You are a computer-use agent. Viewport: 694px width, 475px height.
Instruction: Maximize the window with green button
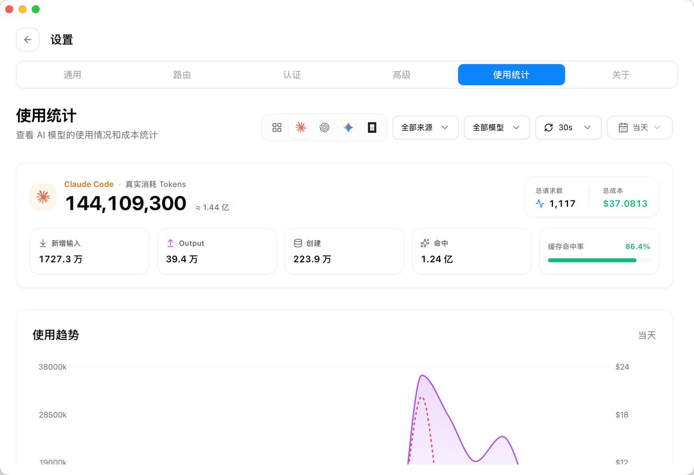[36, 9]
